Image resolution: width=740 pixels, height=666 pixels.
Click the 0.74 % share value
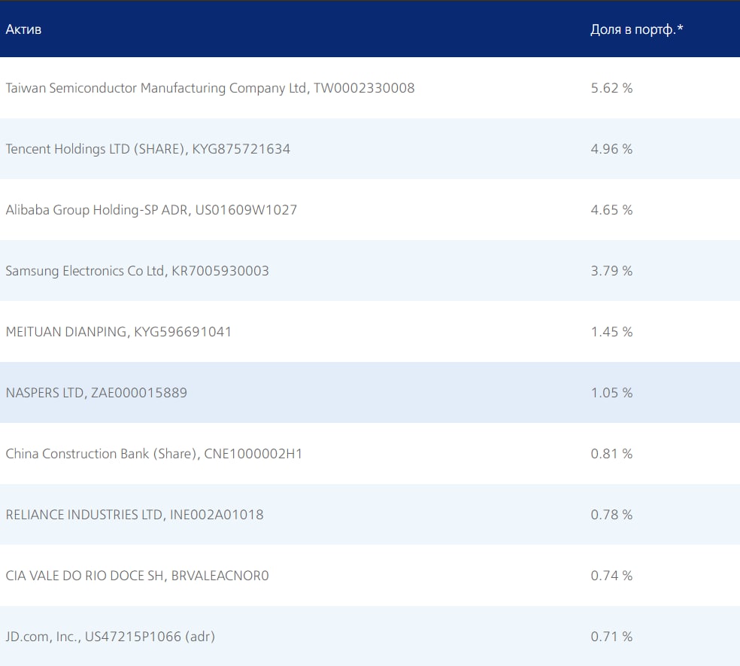coord(611,575)
